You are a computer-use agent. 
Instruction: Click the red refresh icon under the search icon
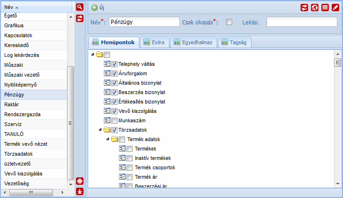pyautogui.click(x=80, y=18)
